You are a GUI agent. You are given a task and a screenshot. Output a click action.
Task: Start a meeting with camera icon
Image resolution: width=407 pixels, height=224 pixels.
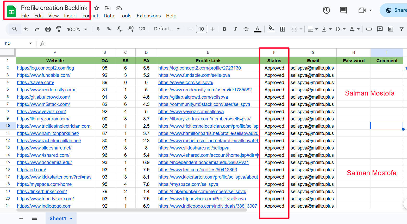(x=362, y=10)
